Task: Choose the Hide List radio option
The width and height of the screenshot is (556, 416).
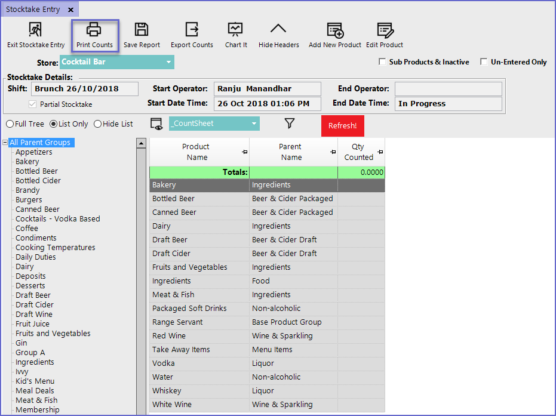Action: [x=98, y=124]
